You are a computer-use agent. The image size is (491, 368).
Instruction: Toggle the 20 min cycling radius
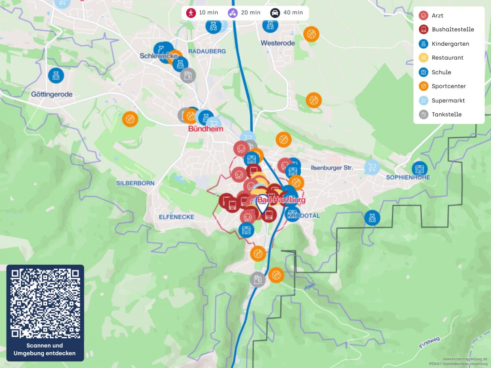point(244,13)
